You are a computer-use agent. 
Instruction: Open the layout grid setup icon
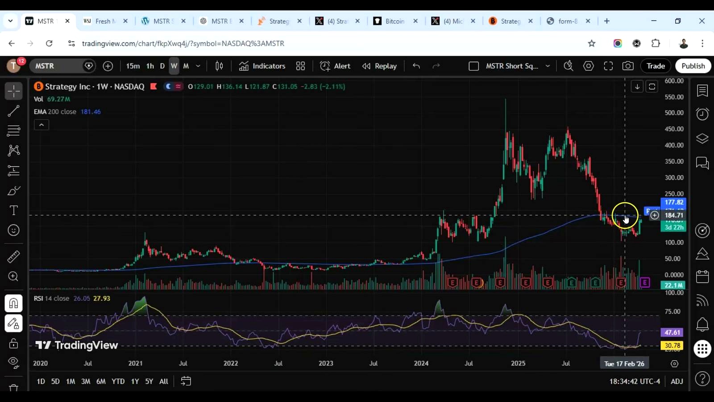[300, 66]
